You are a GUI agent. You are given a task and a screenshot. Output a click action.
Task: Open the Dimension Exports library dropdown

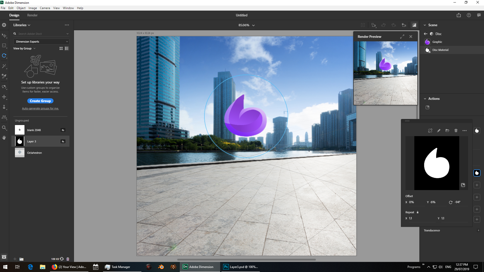(41, 42)
